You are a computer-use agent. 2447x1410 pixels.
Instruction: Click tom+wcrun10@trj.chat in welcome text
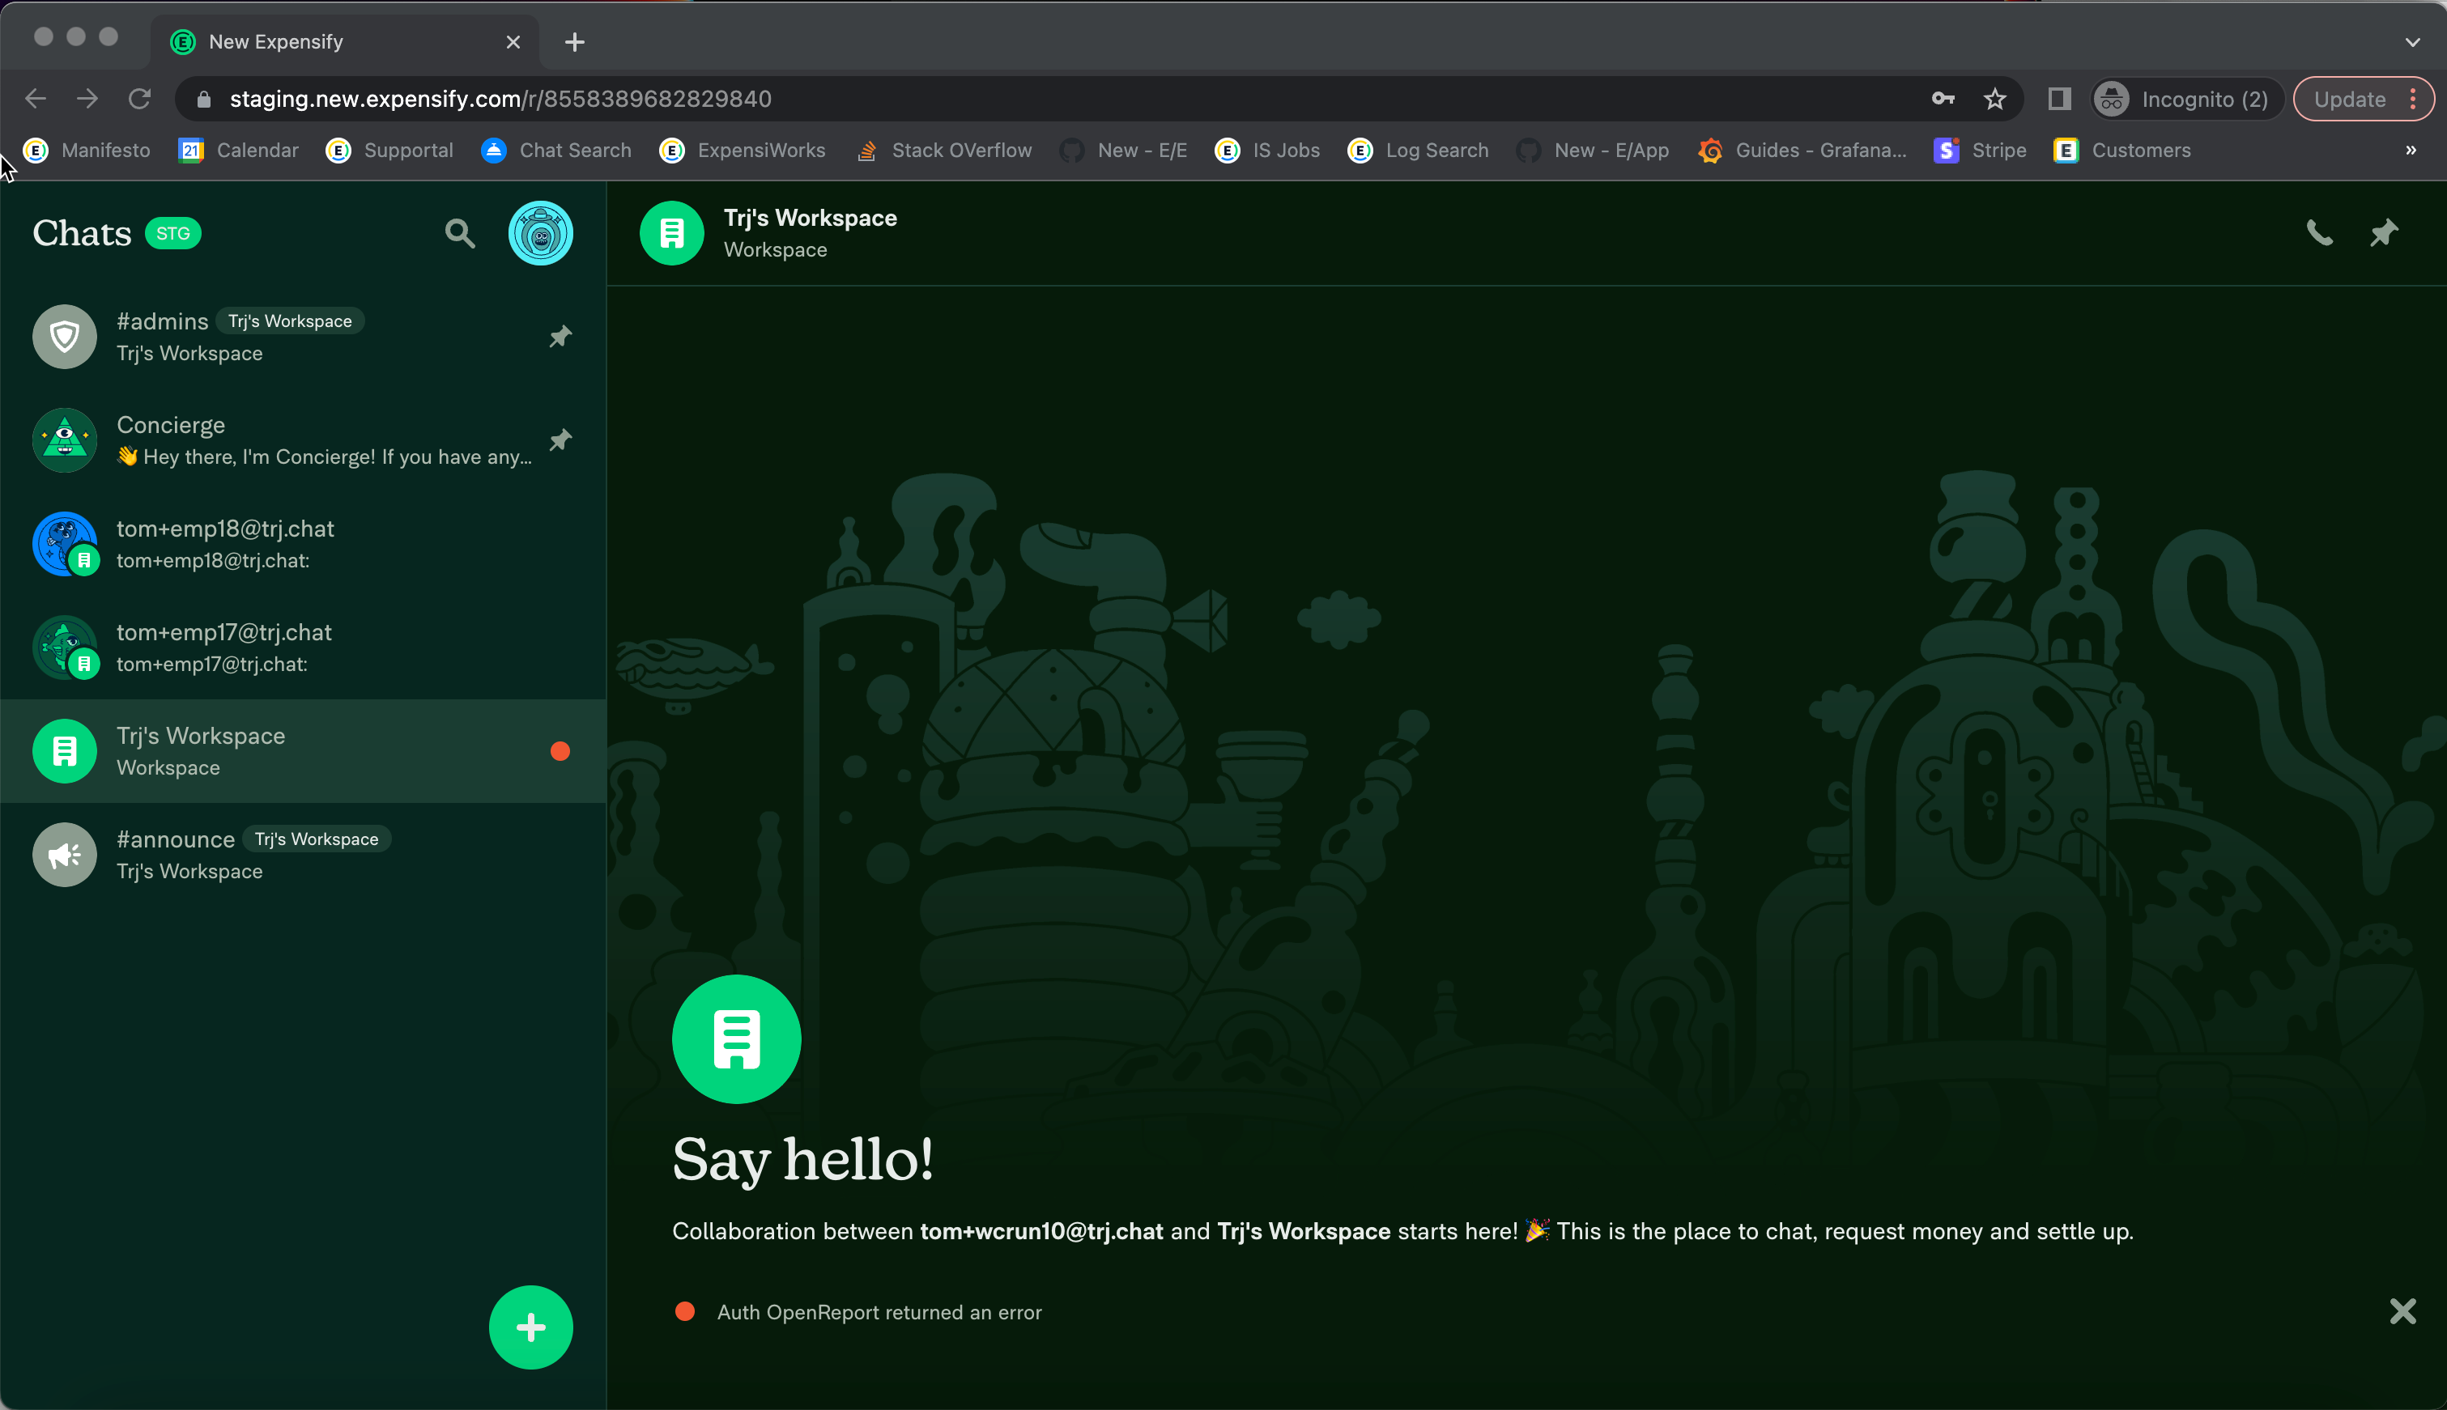[x=1041, y=1231]
